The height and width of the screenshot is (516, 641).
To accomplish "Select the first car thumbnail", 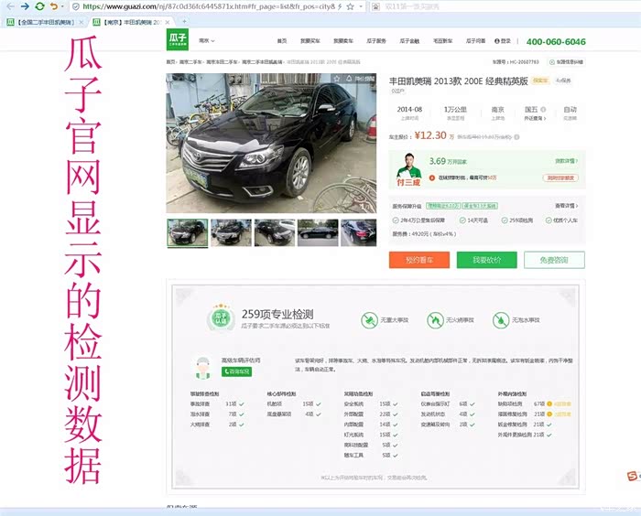I will click(x=187, y=232).
